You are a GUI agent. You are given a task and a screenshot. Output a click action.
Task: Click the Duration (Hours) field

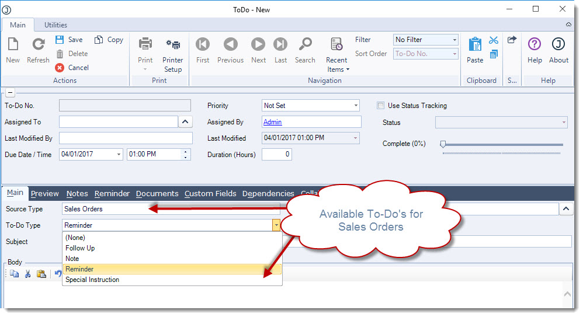277,154
